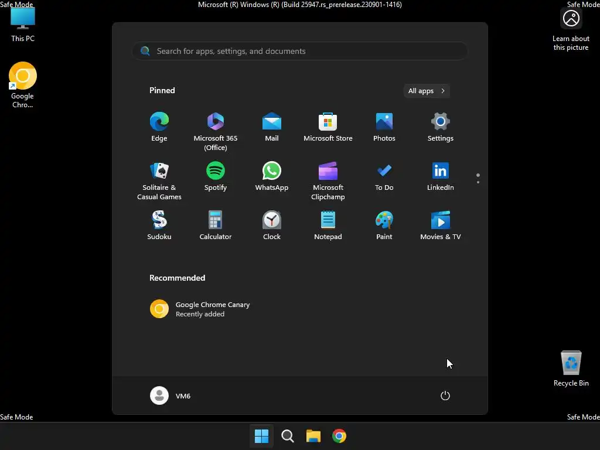Click the Recommended section heading

(x=177, y=278)
